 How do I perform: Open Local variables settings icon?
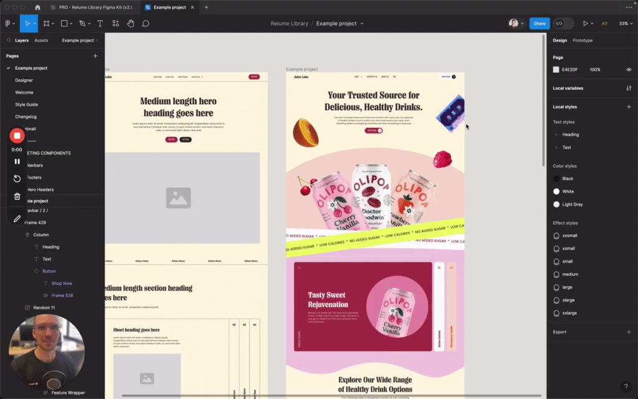[x=629, y=89]
